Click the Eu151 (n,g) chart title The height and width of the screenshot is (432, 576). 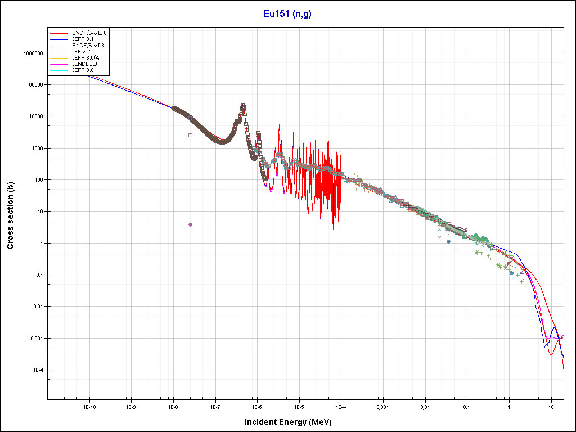click(x=287, y=14)
